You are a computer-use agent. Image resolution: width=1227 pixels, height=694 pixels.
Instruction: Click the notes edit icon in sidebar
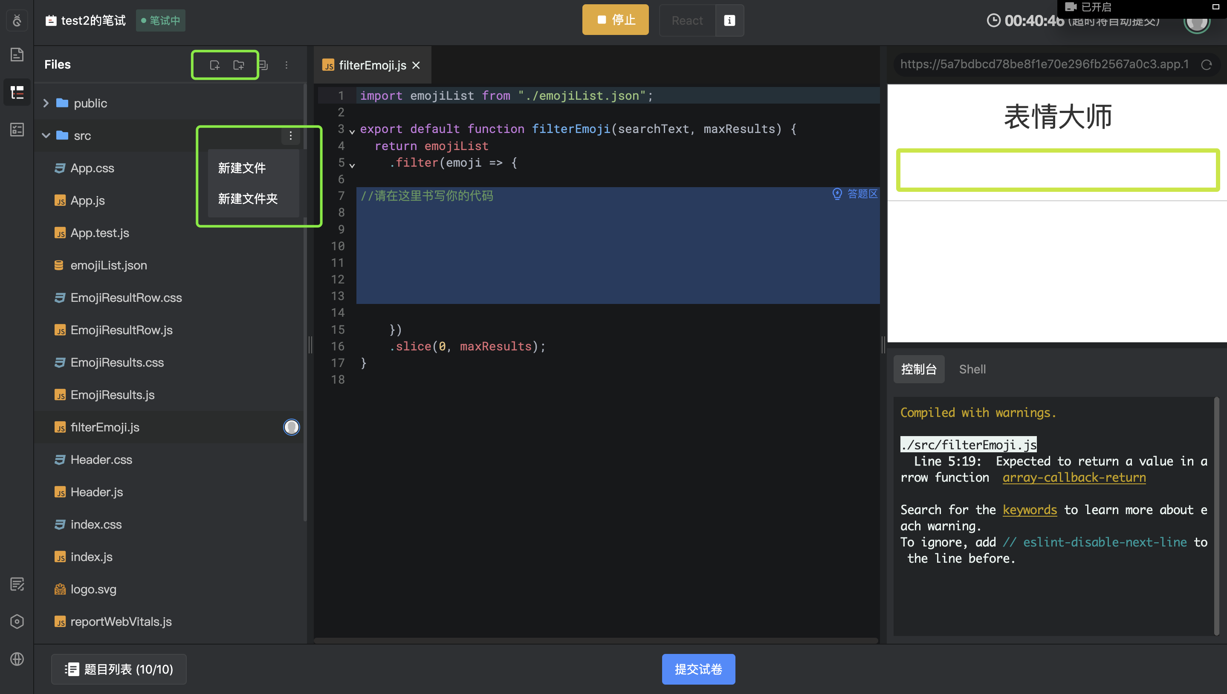click(17, 584)
